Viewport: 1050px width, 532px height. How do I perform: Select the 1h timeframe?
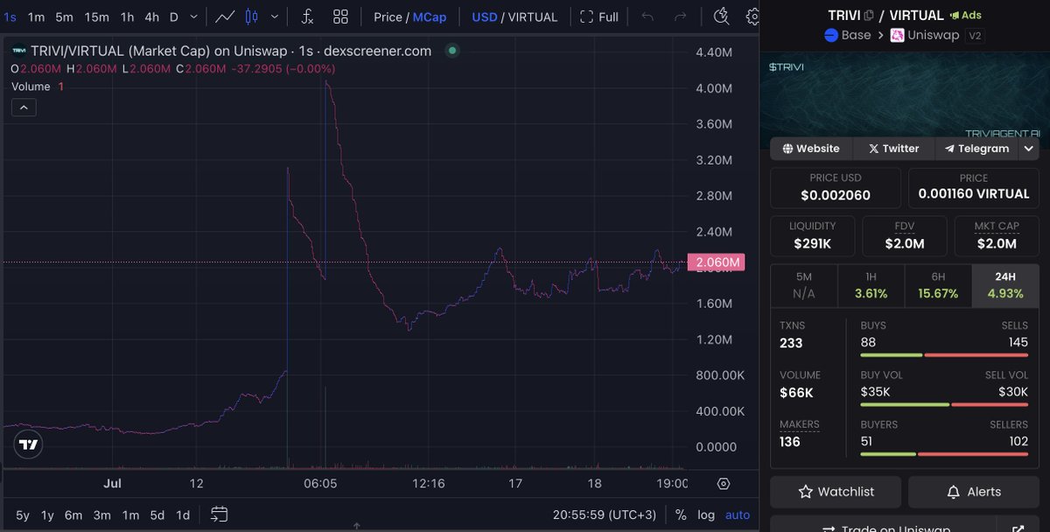(x=128, y=17)
